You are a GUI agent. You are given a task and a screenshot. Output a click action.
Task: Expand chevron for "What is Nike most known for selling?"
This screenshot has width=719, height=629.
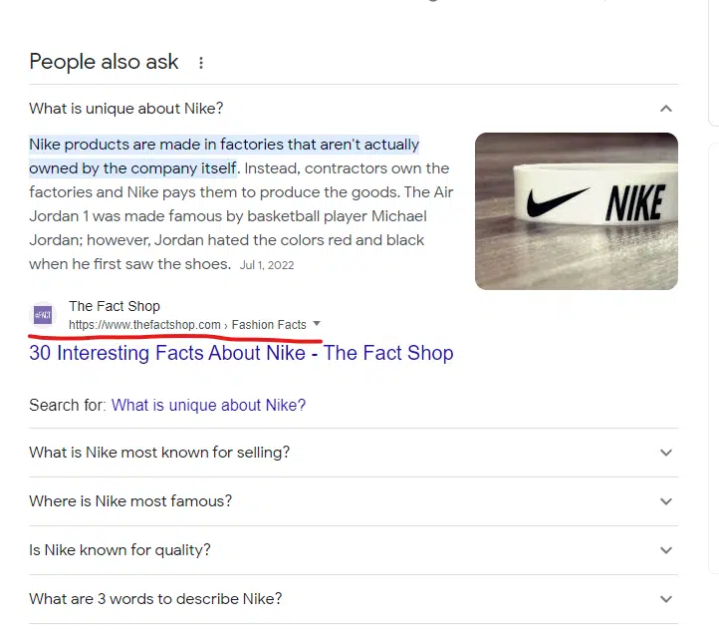[x=666, y=453]
